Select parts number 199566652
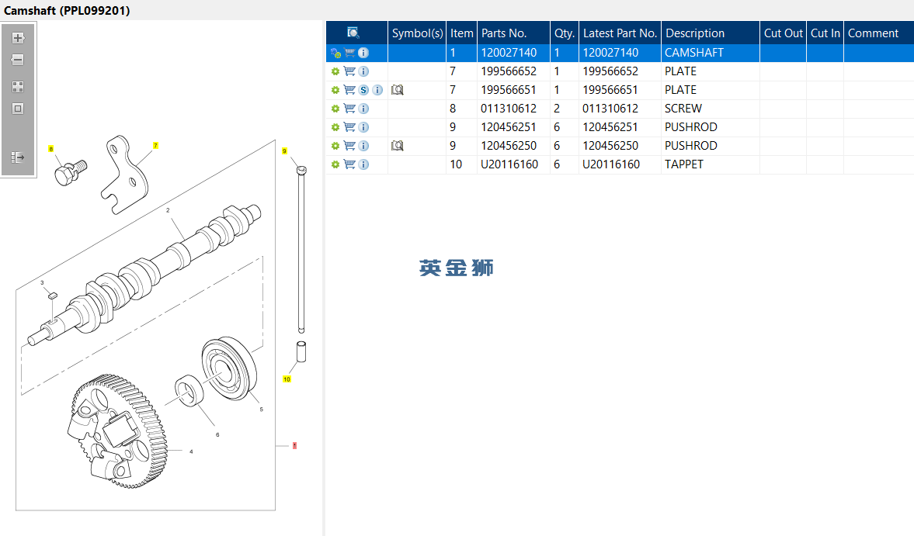This screenshot has height=536, width=914. (x=509, y=71)
